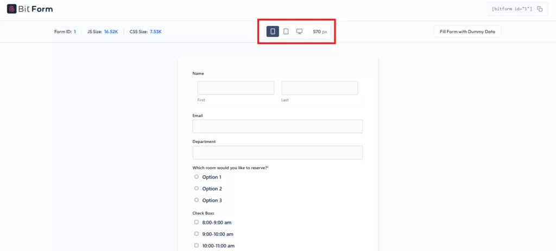Click the Form ID value 1

pyautogui.click(x=75, y=32)
